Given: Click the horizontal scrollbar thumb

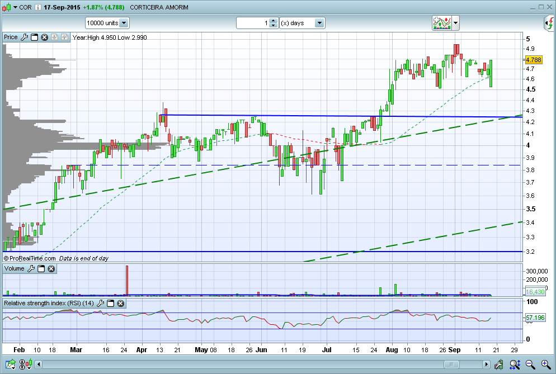Looking at the screenshot, I should pos(451,364).
